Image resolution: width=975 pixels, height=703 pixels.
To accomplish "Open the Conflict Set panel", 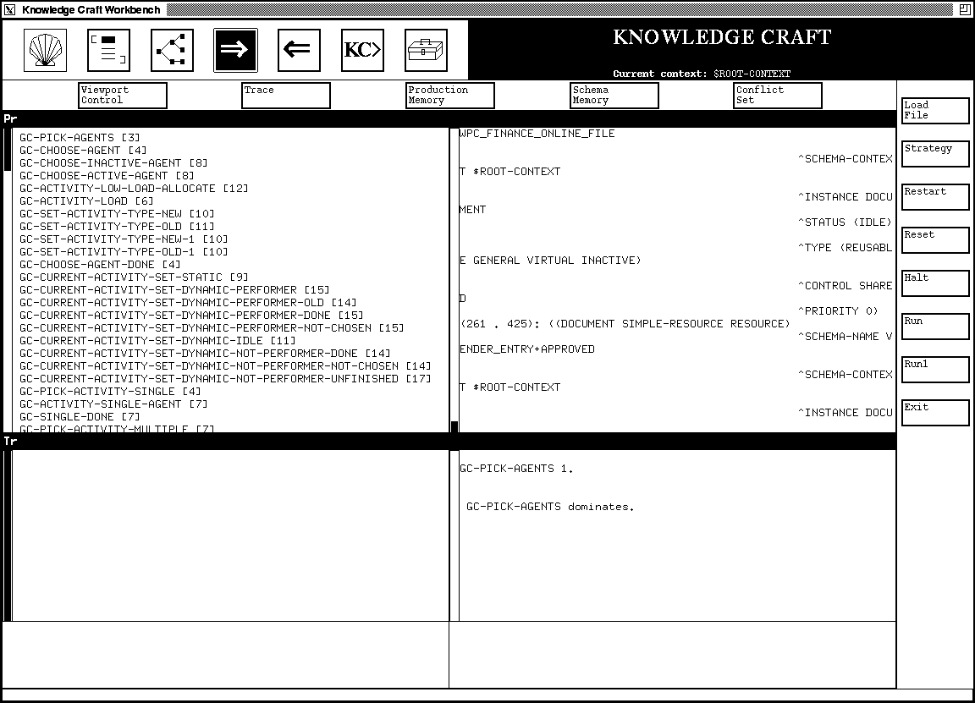I will 777,95.
